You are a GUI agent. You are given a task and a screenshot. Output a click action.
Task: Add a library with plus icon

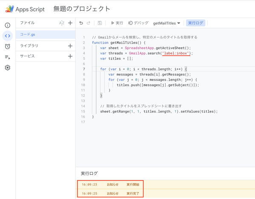tap(70, 46)
